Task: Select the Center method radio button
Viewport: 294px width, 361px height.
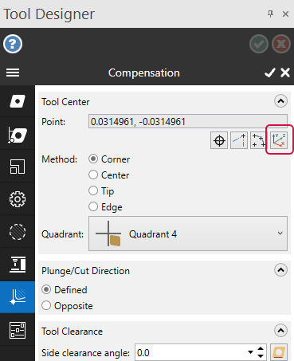Action: (93, 175)
